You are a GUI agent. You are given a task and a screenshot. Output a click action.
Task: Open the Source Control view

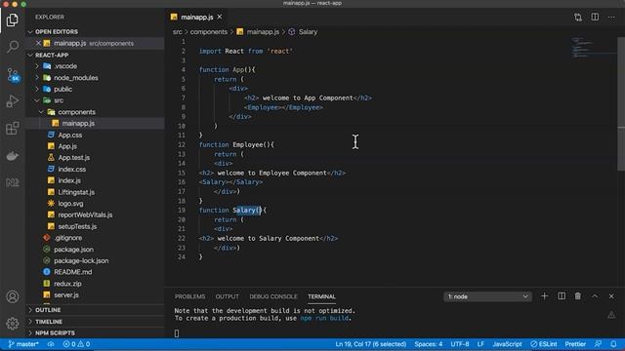coord(13,74)
